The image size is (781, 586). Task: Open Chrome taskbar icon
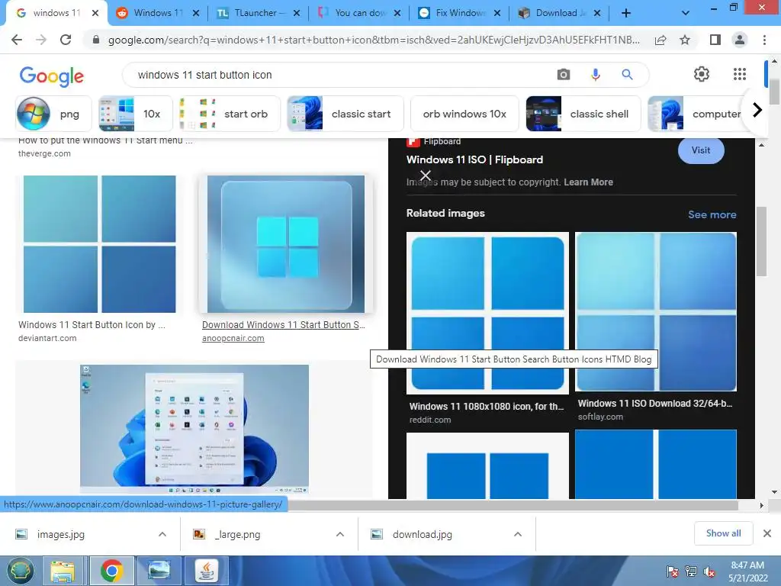click(111, 571)
